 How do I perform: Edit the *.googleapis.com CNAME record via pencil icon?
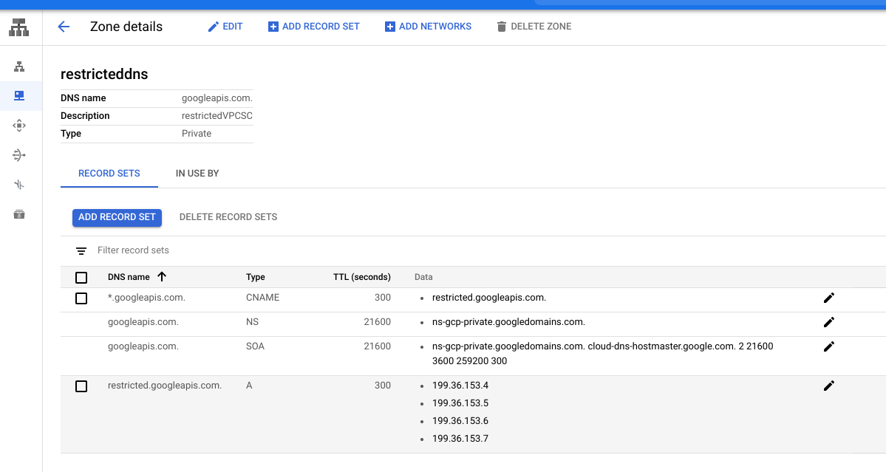828,297
